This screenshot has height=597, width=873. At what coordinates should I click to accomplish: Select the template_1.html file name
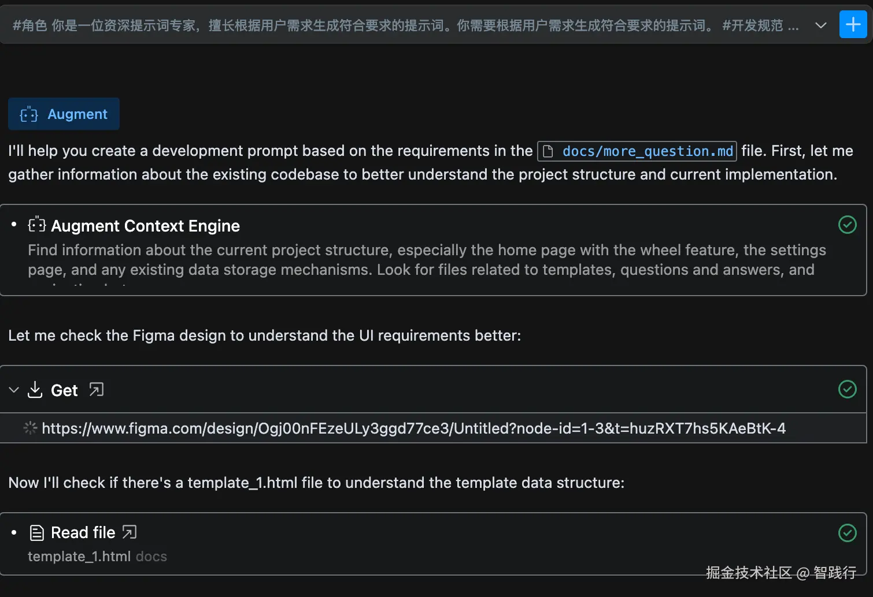[79, 557]
